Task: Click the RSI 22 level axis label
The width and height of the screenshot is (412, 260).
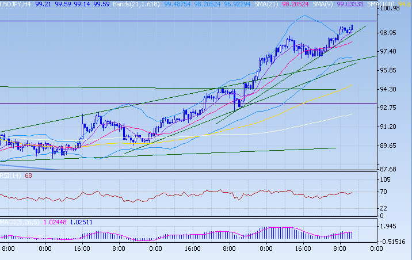Action: (386, 208)
